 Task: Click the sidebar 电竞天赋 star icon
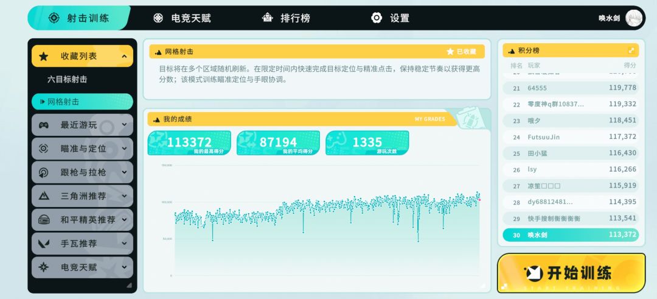44,267
